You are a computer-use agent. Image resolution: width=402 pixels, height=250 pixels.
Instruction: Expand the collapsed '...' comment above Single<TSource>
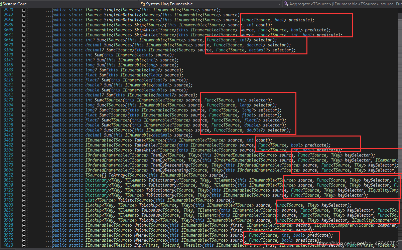(49, 10)
